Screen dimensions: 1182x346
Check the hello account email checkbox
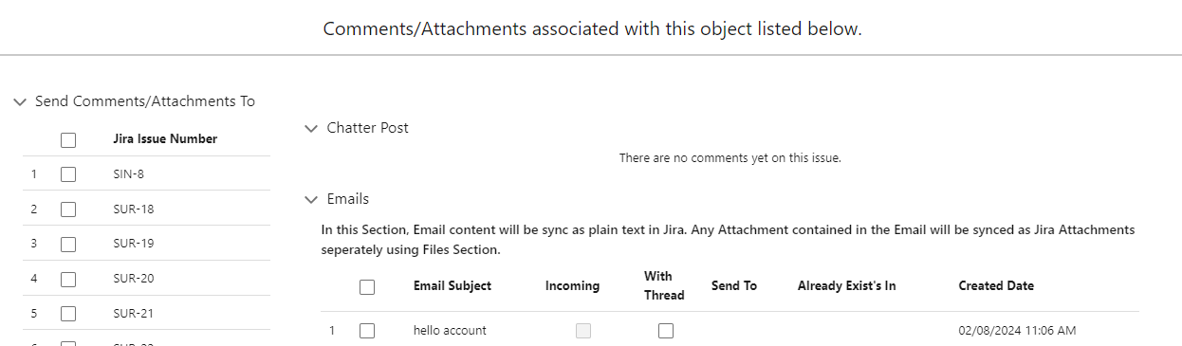(x=367, y=331)
